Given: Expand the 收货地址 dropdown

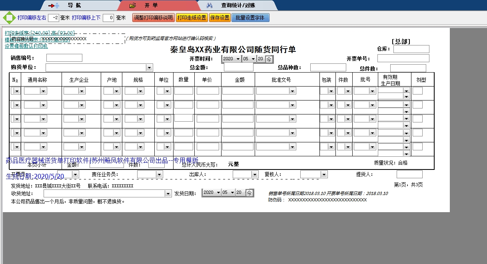Looking at the screenshot, I should tap(168, 193).
